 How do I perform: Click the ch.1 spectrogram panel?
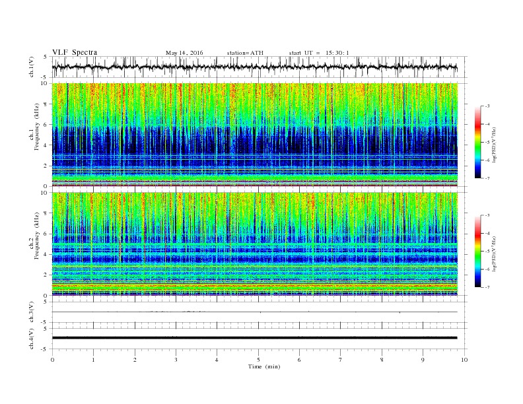pyautogui.click(x=254, y=135)
